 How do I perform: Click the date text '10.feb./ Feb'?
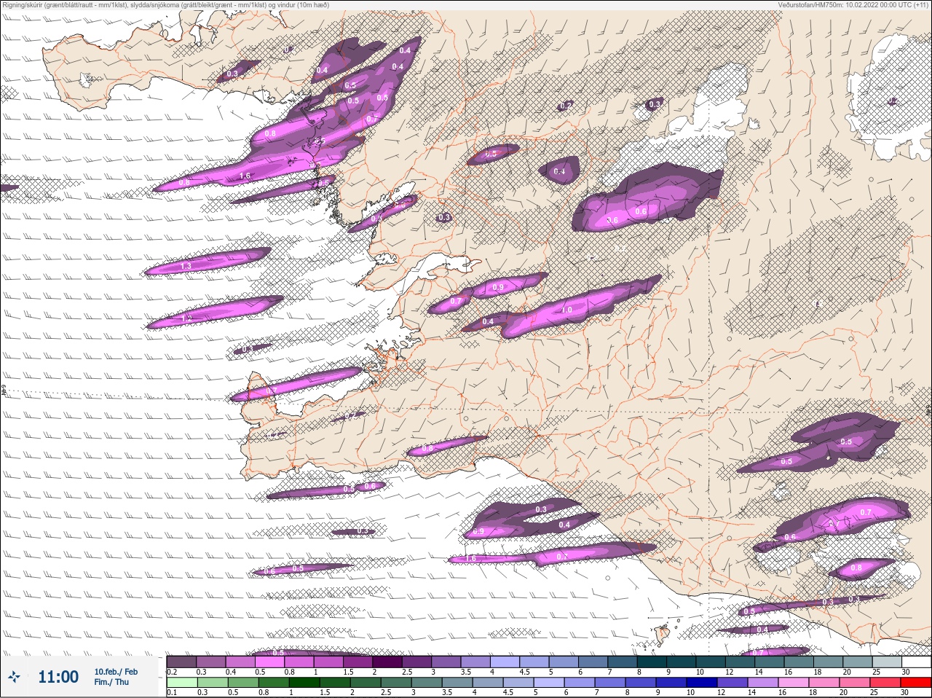(116, 671)
